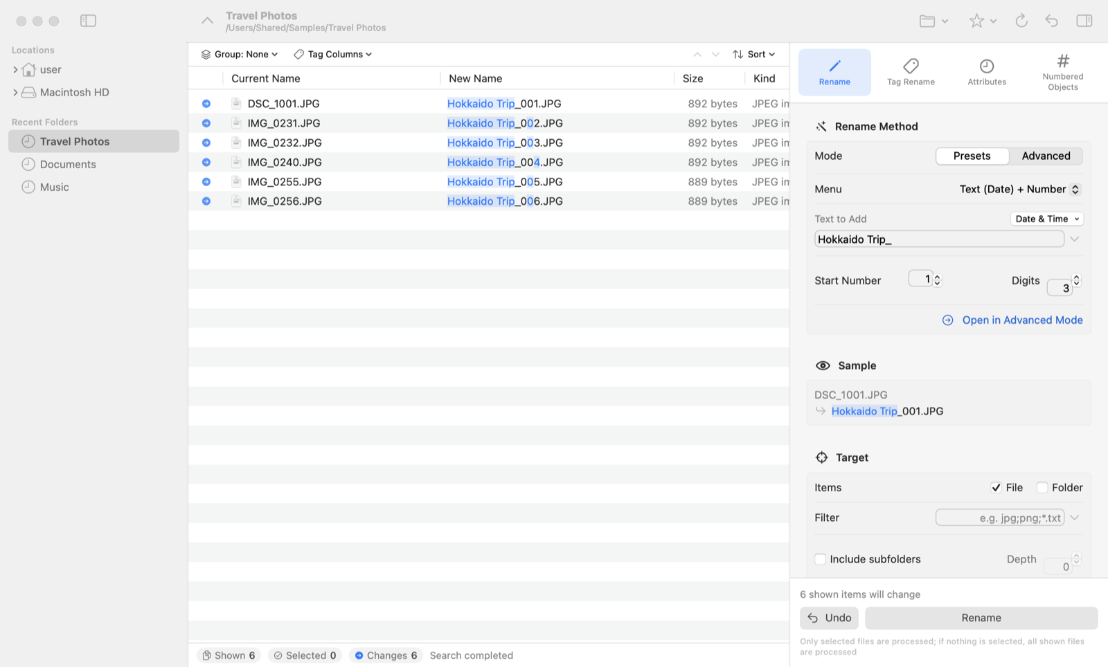Select the Numbered Objects tab
The width and height of the screenshot is (1108, 667).
point(1063,72)
